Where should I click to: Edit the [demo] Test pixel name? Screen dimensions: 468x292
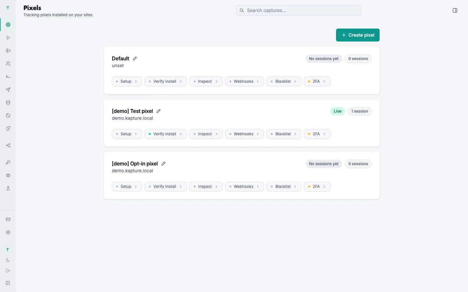(159, 111)
